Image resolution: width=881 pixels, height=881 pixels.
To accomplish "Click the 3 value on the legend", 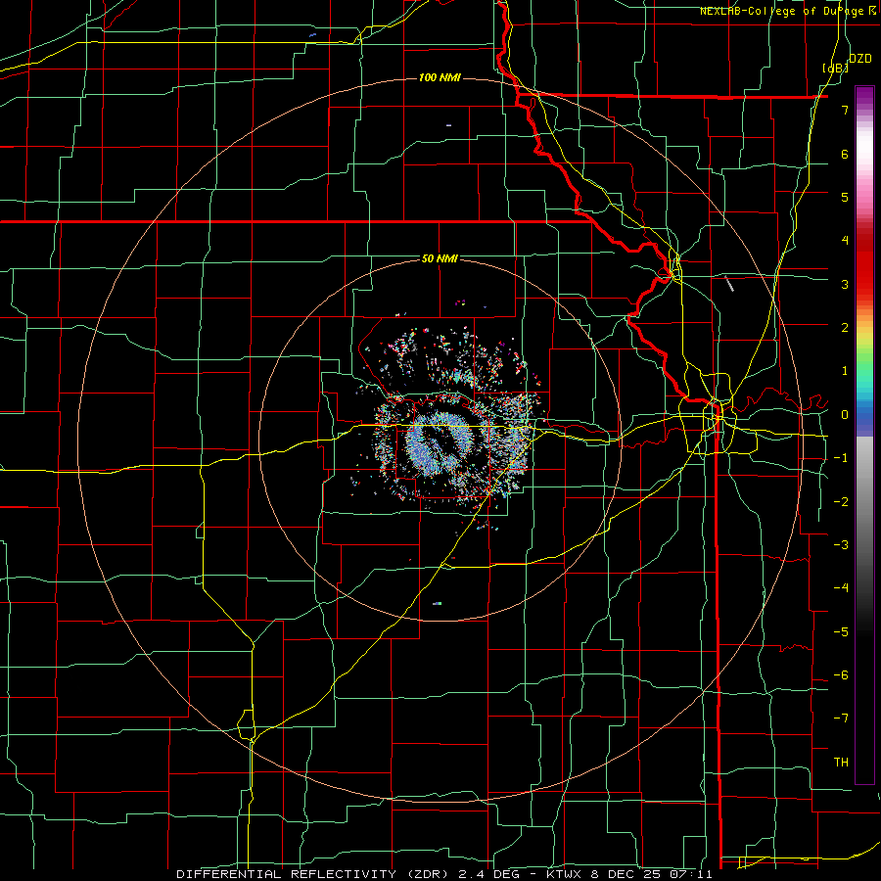I will tap(845, 284).
